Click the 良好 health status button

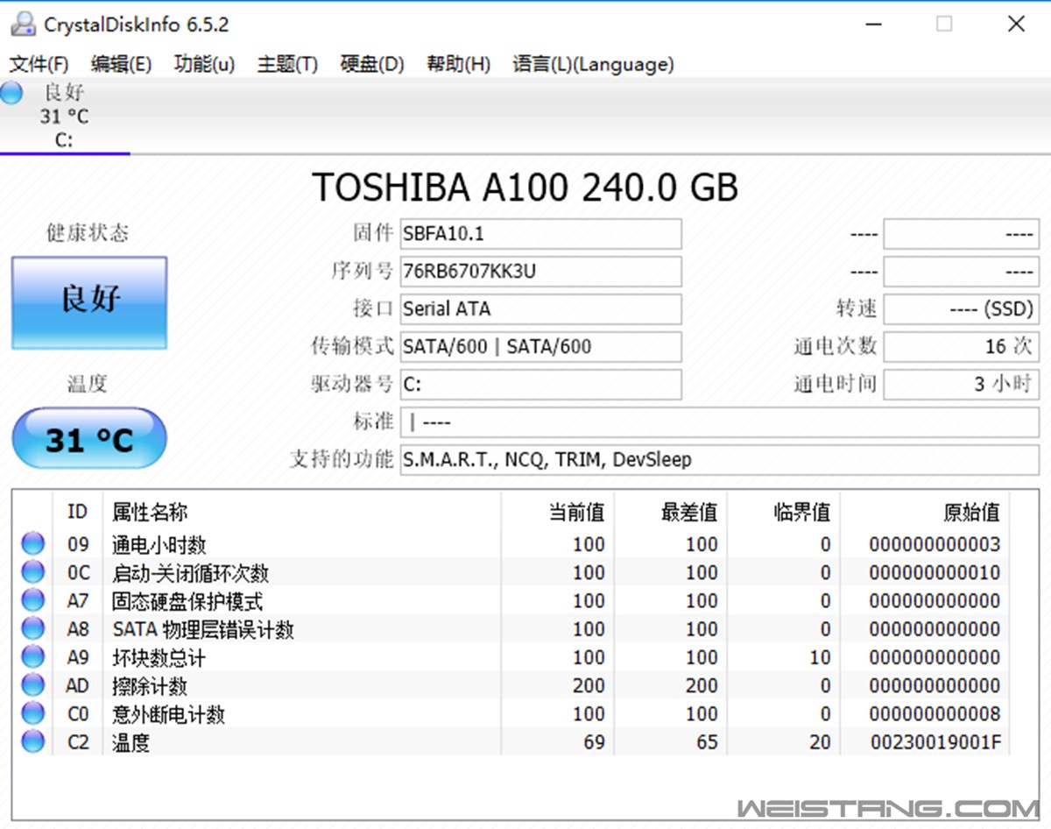[89, 302]
